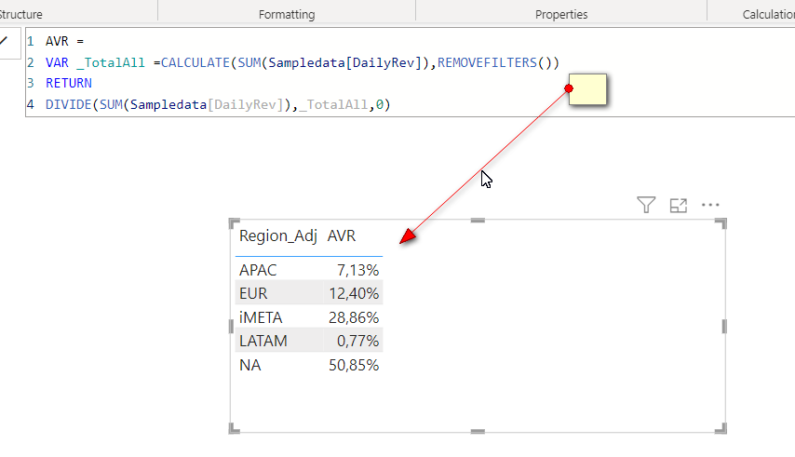
Task: Open the More options ellipsis on the visual
Action: click(710, 205)
